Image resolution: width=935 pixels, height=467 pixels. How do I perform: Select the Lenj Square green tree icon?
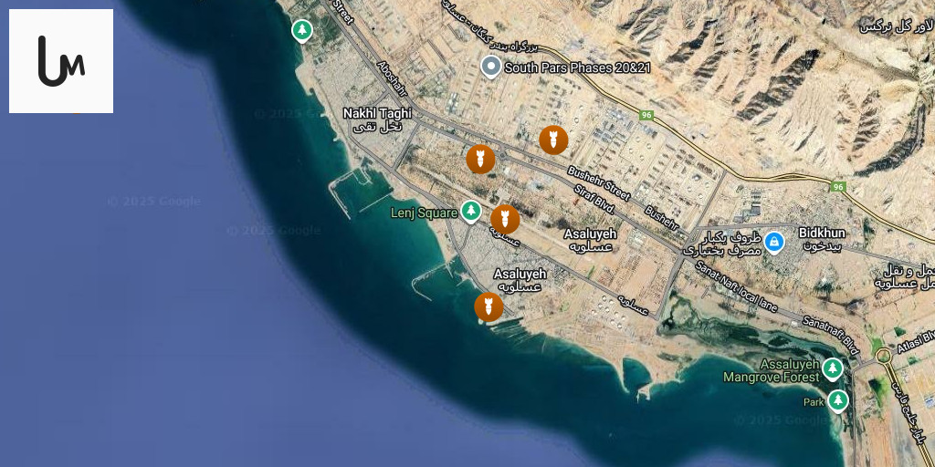point(471,212)
